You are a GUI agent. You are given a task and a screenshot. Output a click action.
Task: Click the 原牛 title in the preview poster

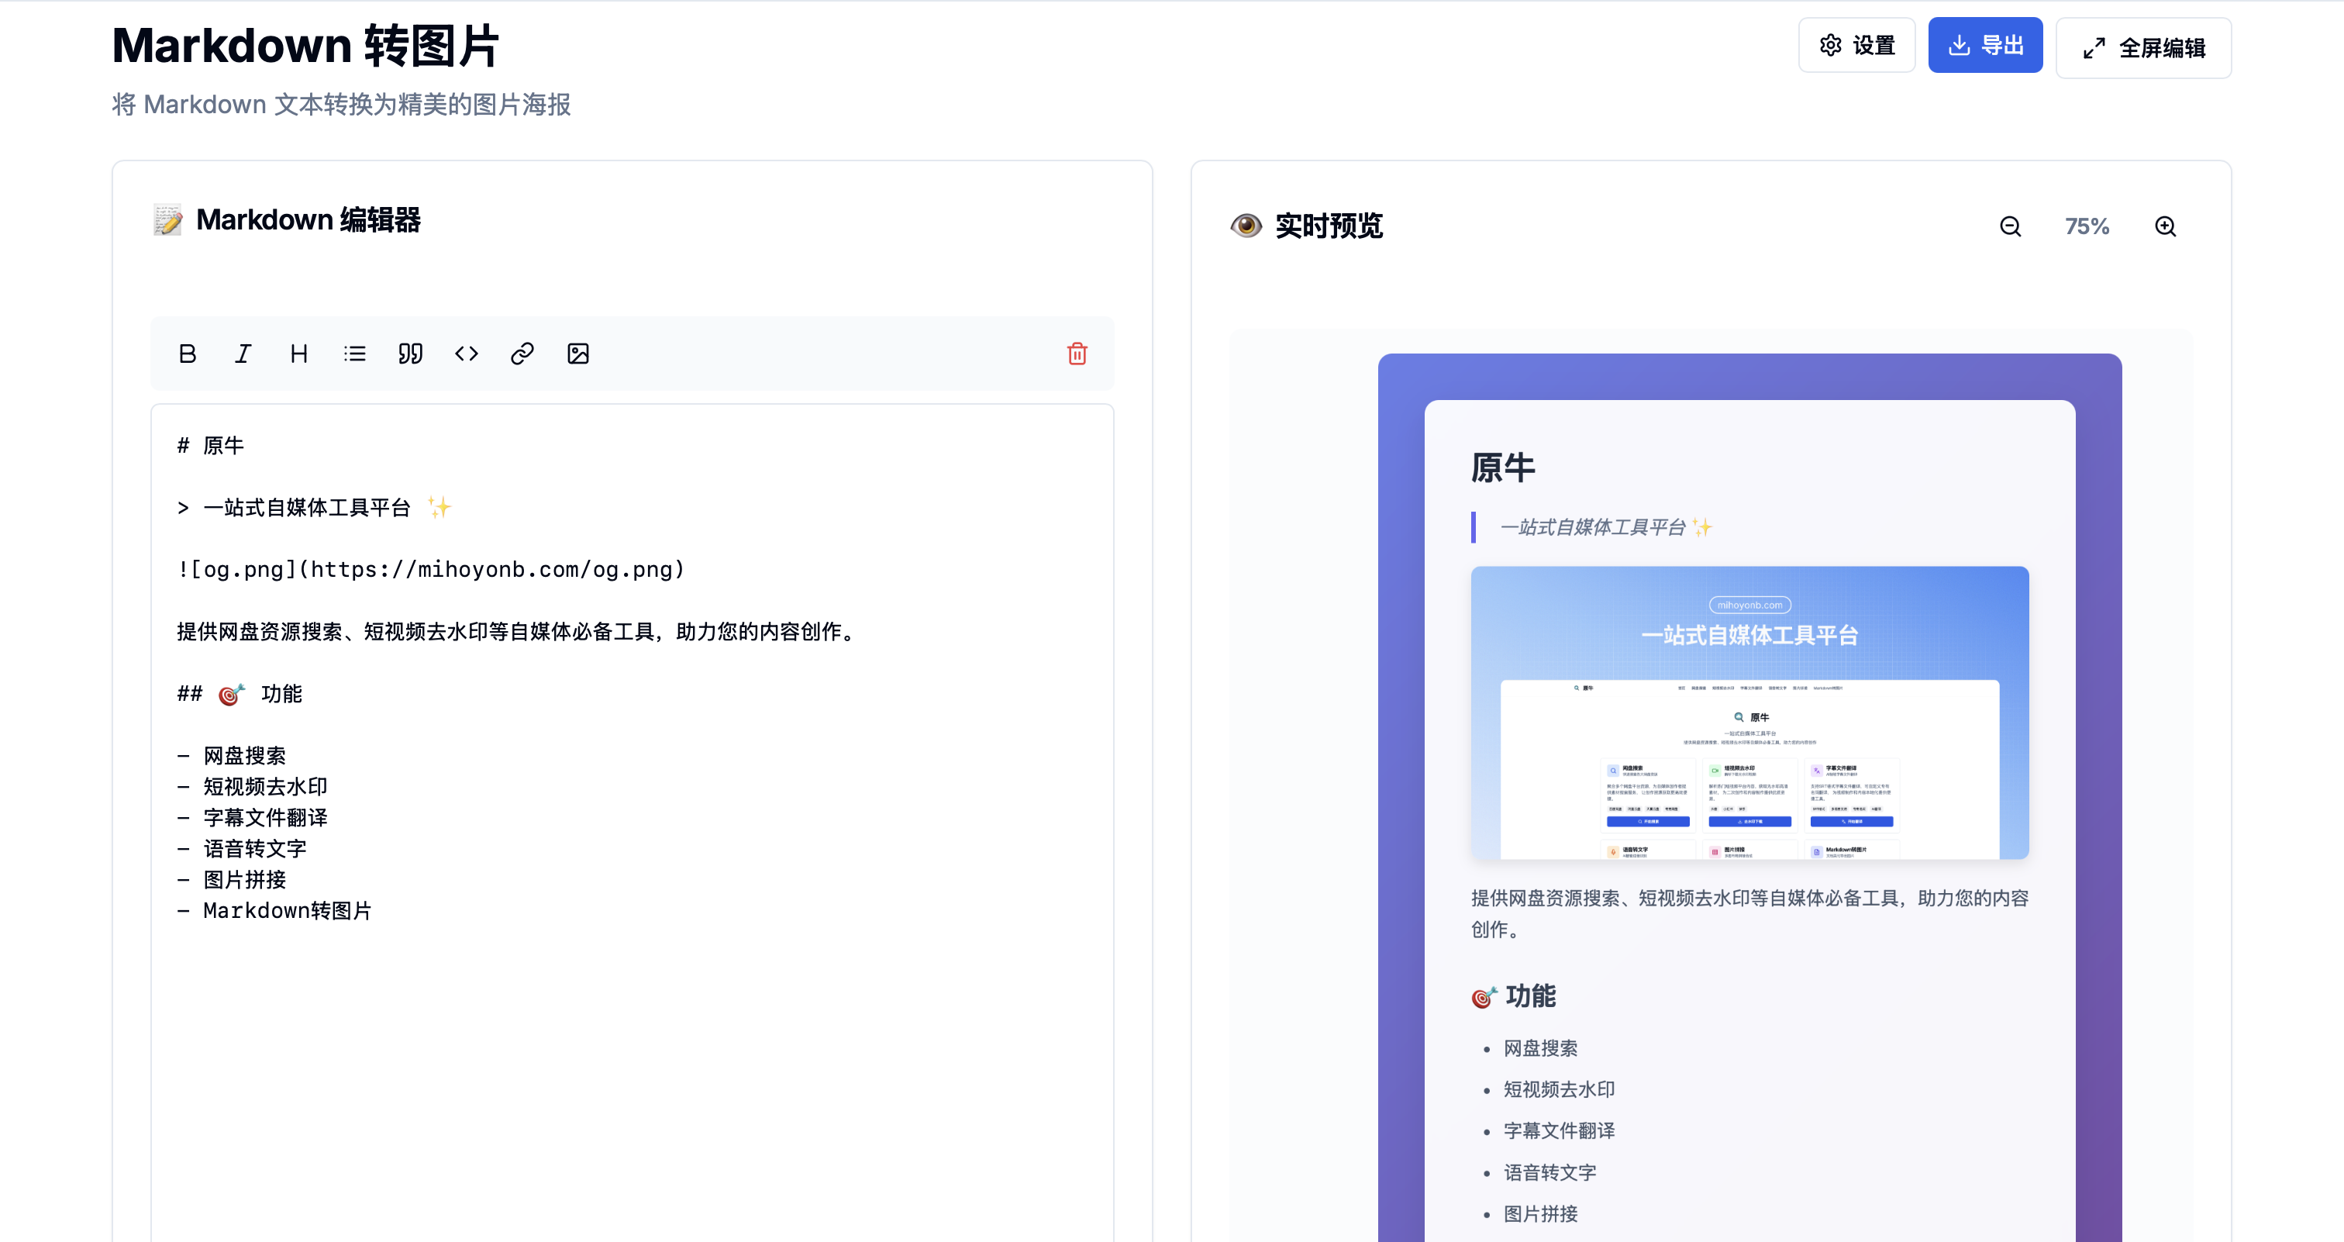(1503, 467)
